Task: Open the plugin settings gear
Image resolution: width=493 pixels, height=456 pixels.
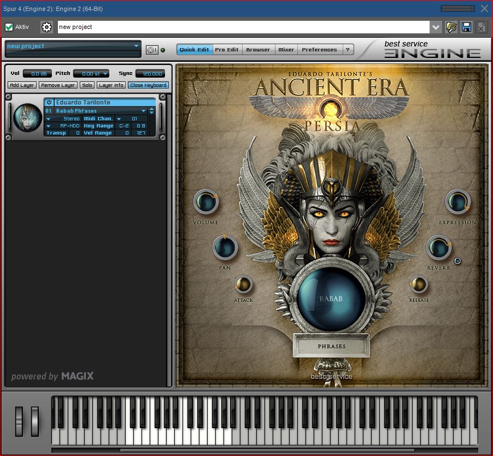Action: (x=46, y=27)
